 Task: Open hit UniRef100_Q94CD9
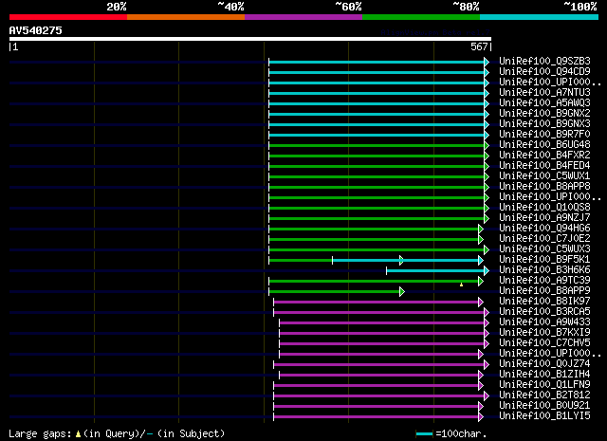click(x=544, y=72)
